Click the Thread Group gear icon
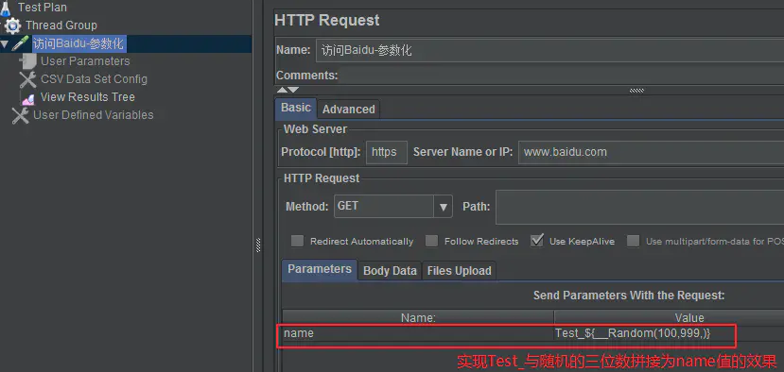 (x=12, y=25)
